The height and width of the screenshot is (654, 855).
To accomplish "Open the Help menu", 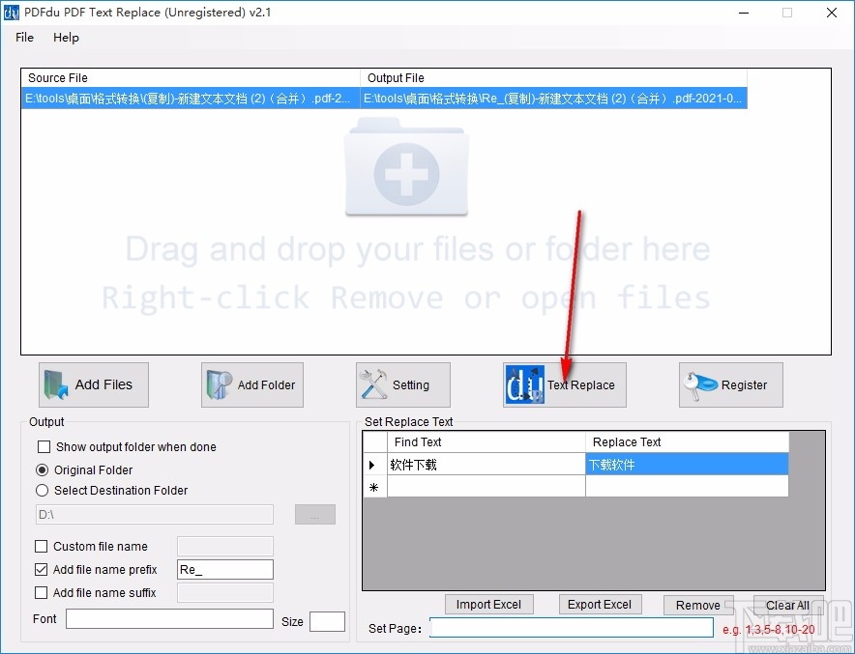I will click(66, 38).
